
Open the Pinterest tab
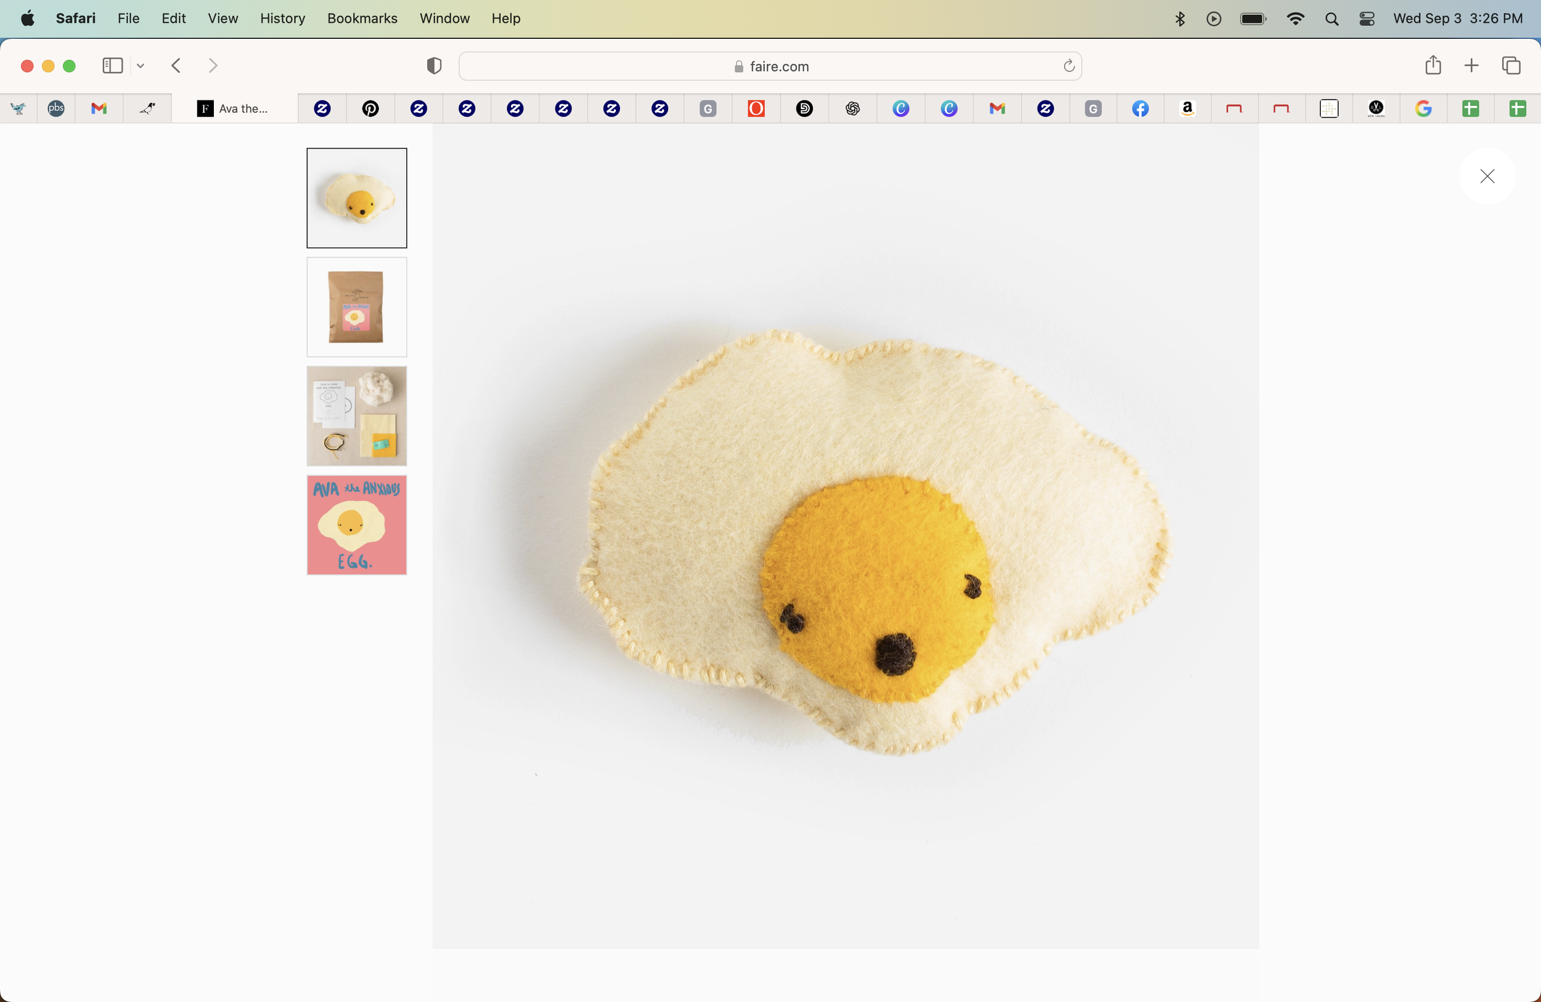click(370, 108)
